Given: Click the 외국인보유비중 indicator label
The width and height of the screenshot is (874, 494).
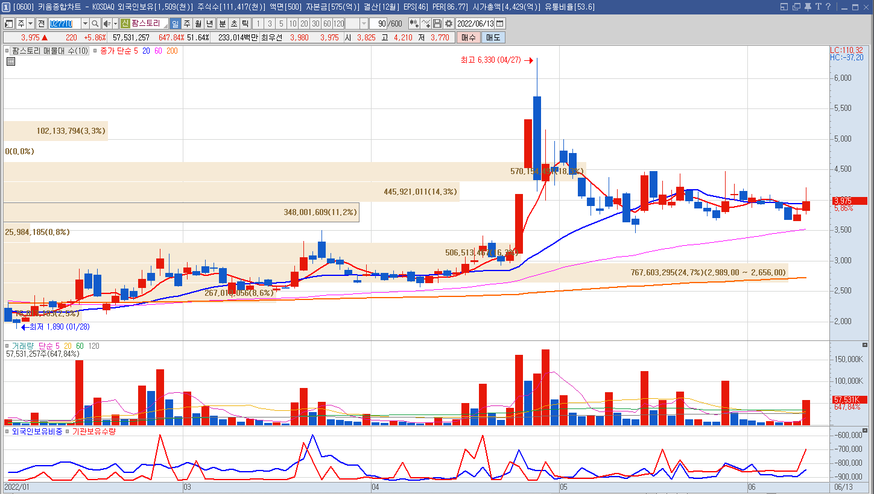Looking at the screenshot, I should pyautogui.click(x=37, y=431).
